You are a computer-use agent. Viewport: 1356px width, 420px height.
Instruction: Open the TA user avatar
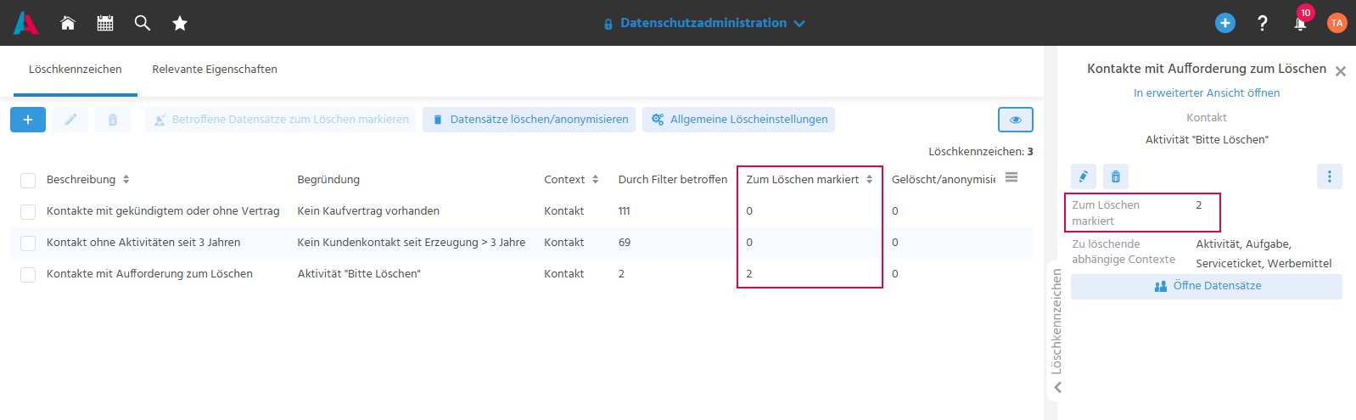click(1337, 23)
